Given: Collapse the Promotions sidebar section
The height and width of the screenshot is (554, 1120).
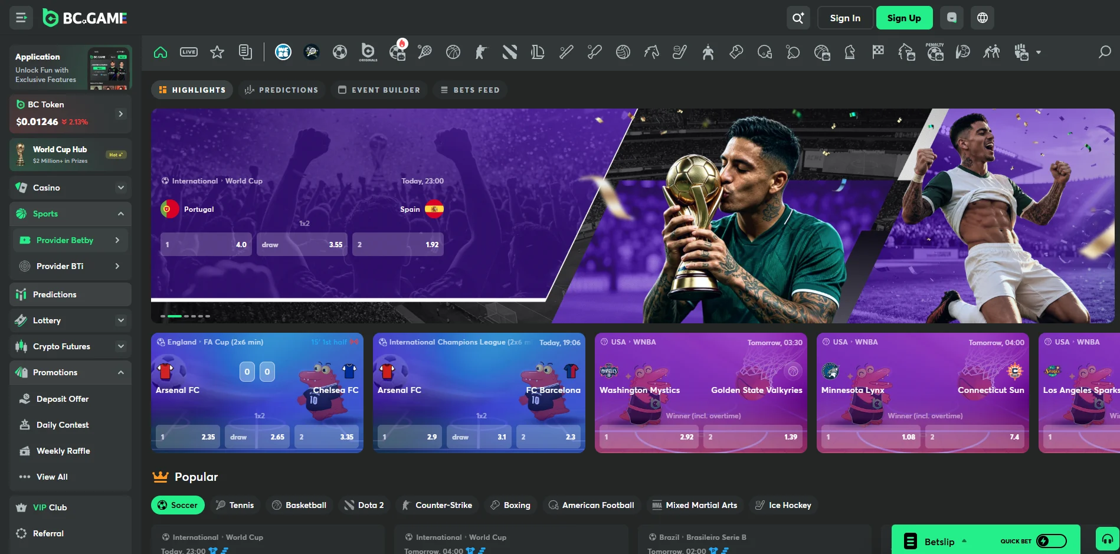Looking at the screenshot, I should pyautogui.click(x=70, y=372).
